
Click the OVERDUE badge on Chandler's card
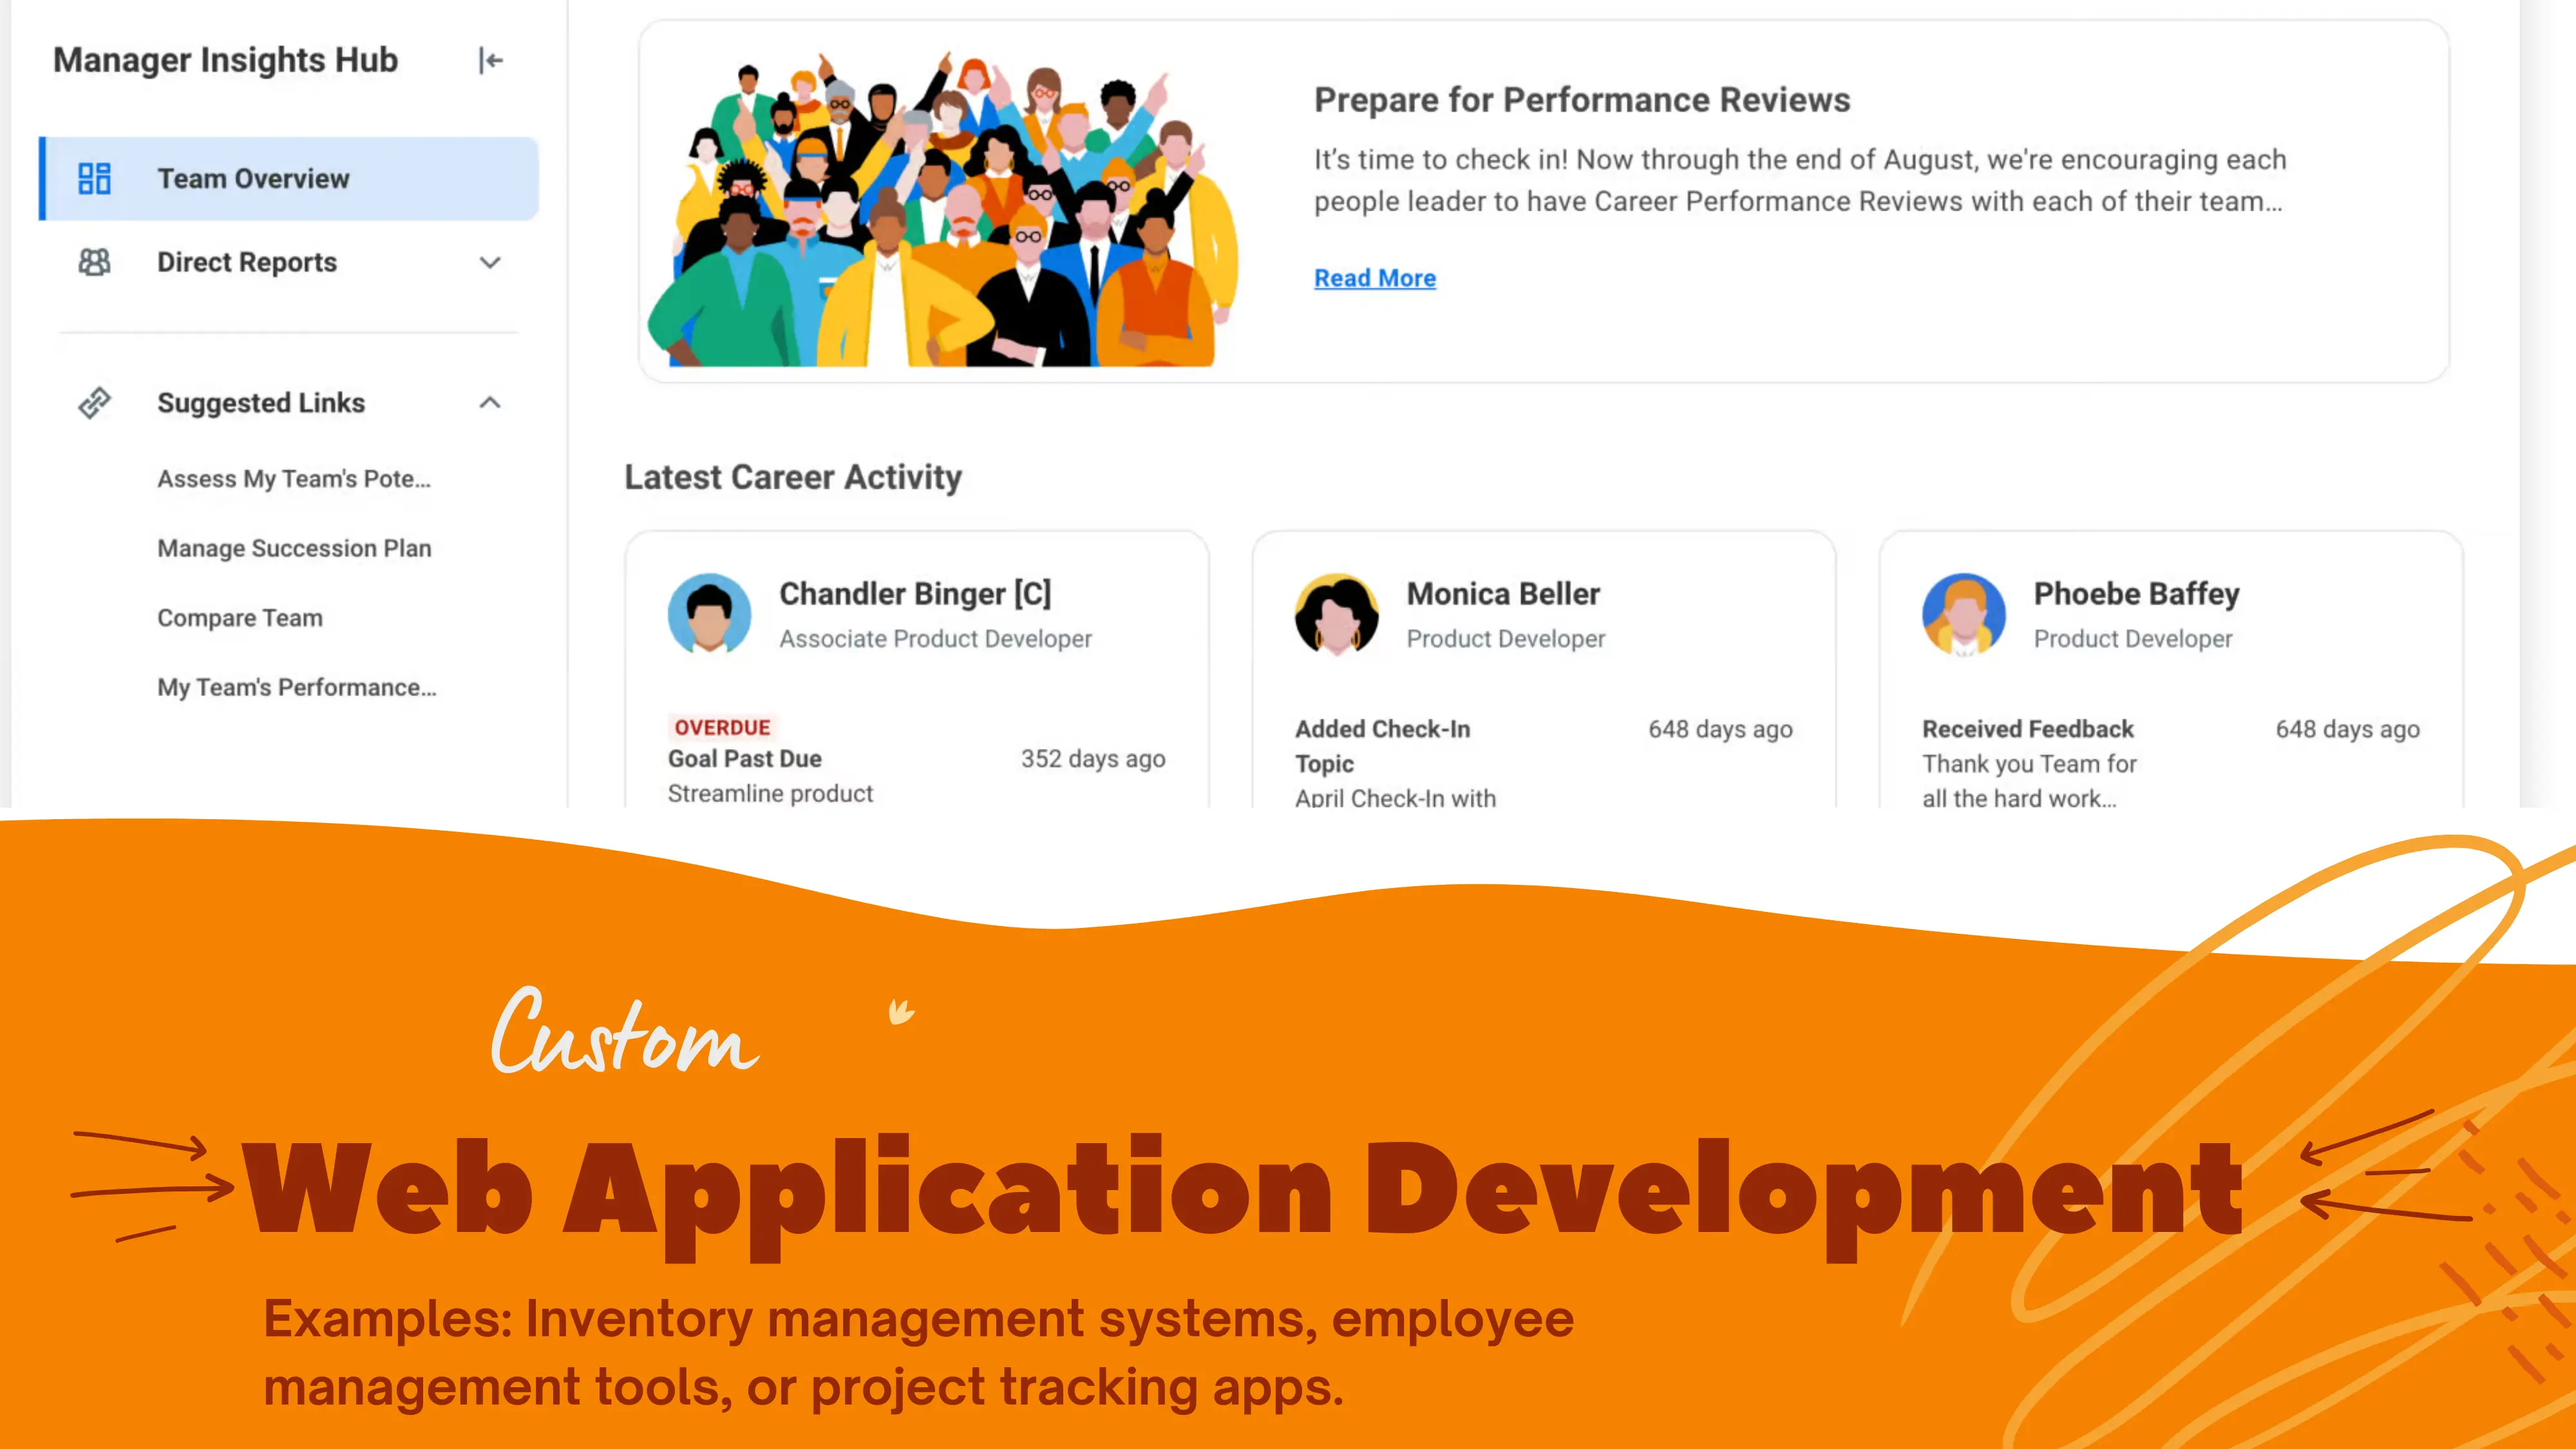(722, 727)
